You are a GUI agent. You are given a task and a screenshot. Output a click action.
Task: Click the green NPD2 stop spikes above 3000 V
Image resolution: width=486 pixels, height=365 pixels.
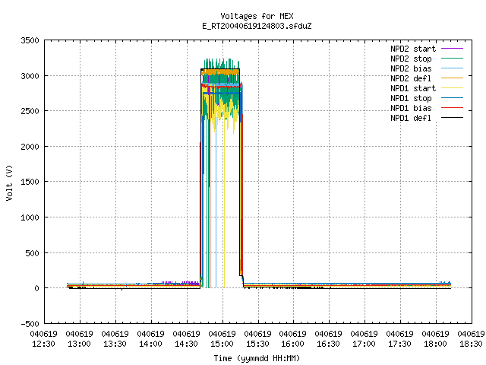pos(221,63)
